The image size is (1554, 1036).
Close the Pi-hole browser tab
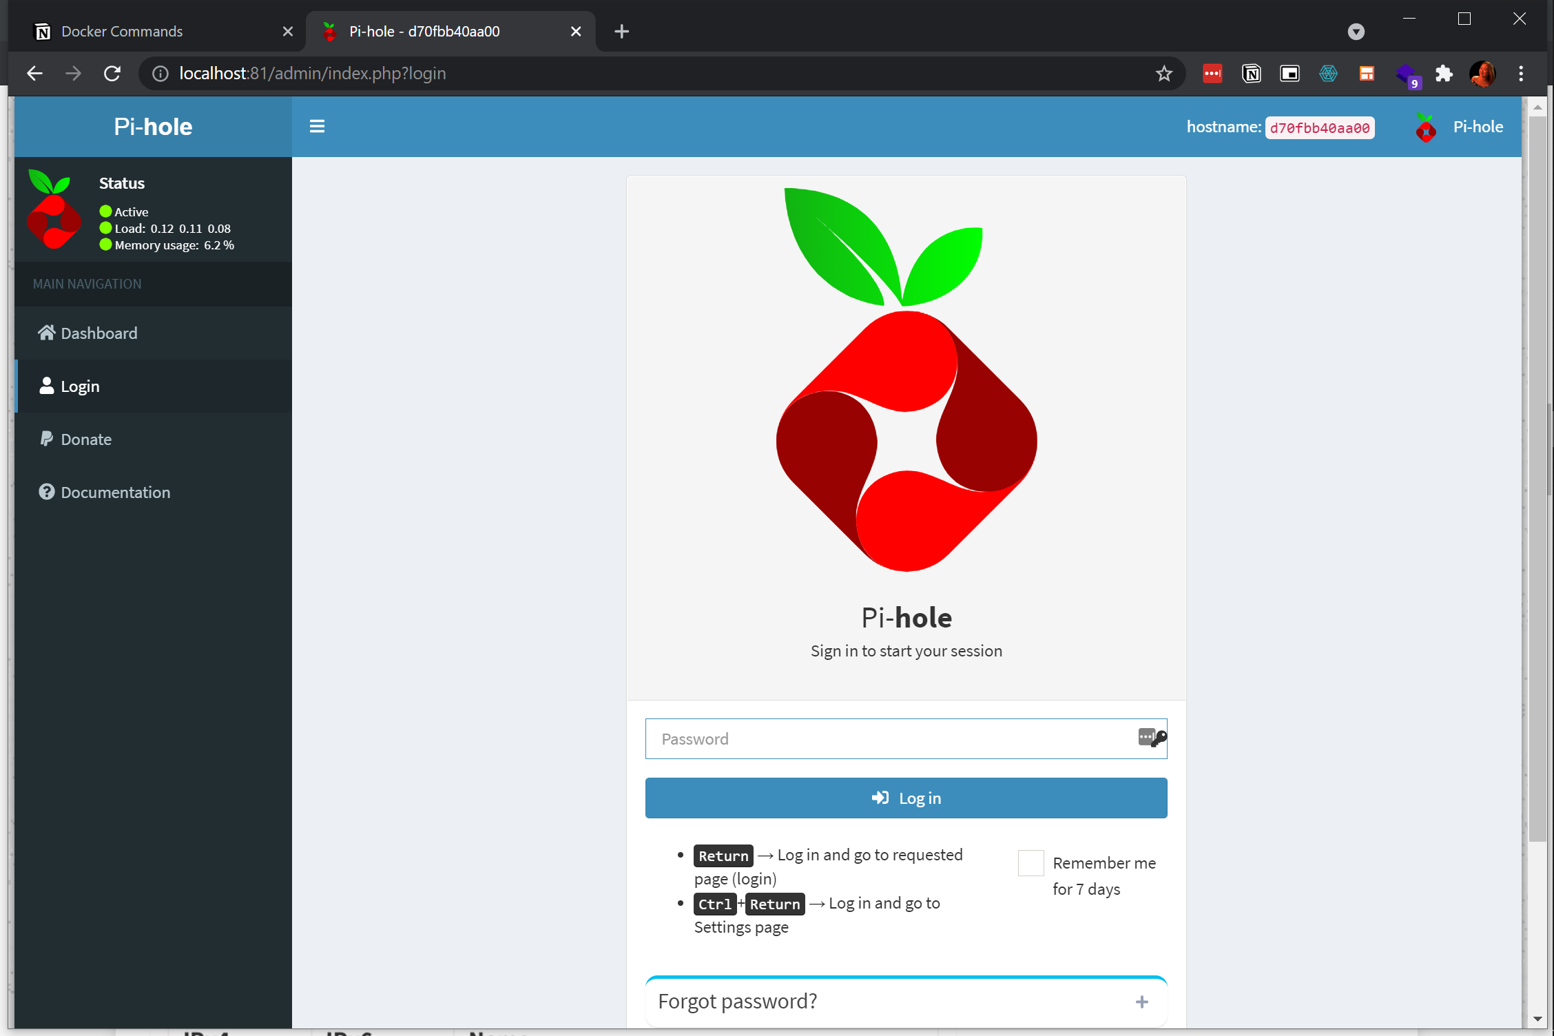click(576, 32)
